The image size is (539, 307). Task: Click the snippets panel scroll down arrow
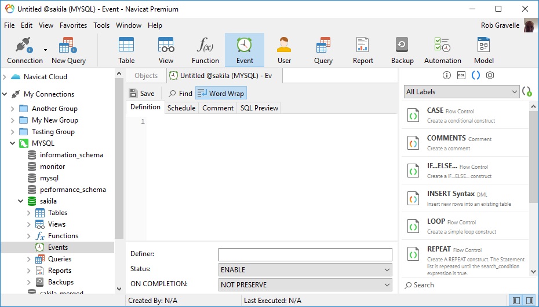[533, 272]
